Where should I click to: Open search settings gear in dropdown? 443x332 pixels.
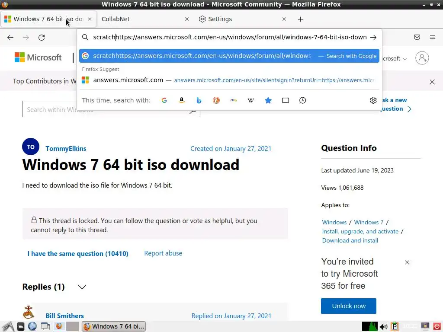(x=373, y=100)
